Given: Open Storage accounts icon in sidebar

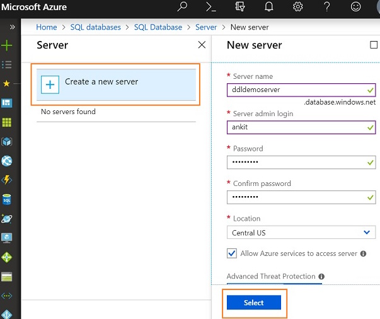Looking at the screenshot, I should tap(6, 277).
